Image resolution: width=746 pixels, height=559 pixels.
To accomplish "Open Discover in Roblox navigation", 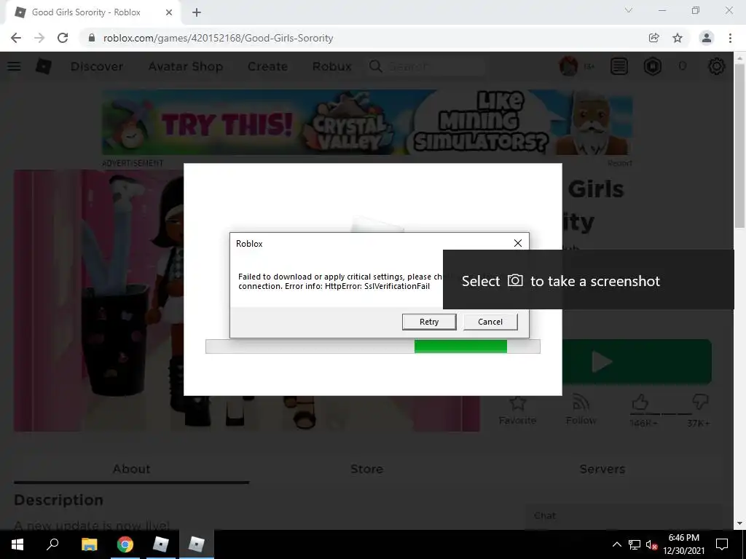I will click(97, 66).
